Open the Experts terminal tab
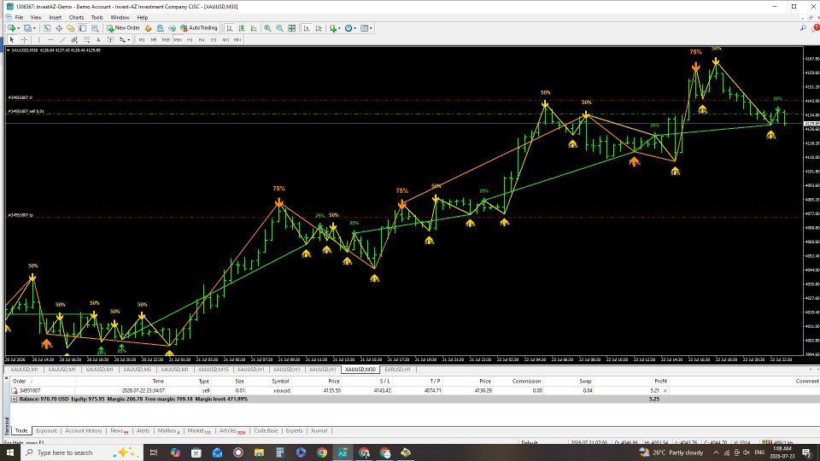Viewport: 820px width, 461px height. [294, 430]
